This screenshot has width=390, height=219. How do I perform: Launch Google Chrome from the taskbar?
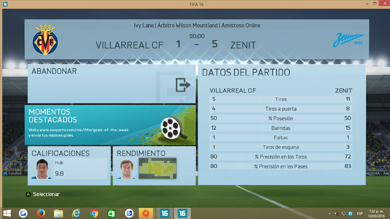pyautogui.click(x=94, y=213)
